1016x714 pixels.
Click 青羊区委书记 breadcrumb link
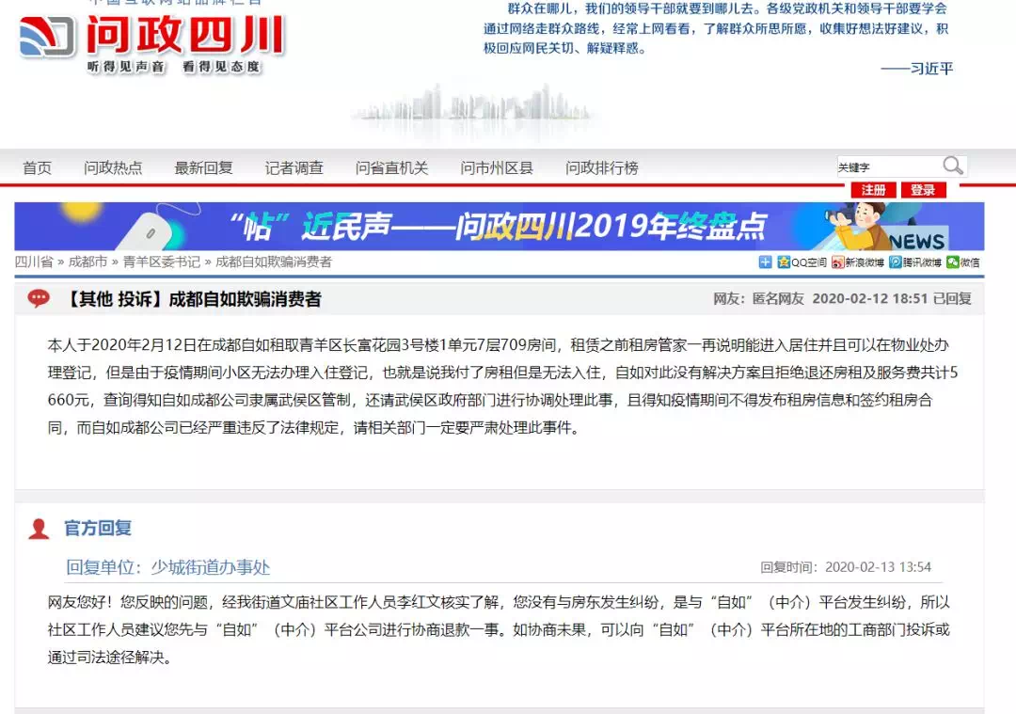click(162, 262)
